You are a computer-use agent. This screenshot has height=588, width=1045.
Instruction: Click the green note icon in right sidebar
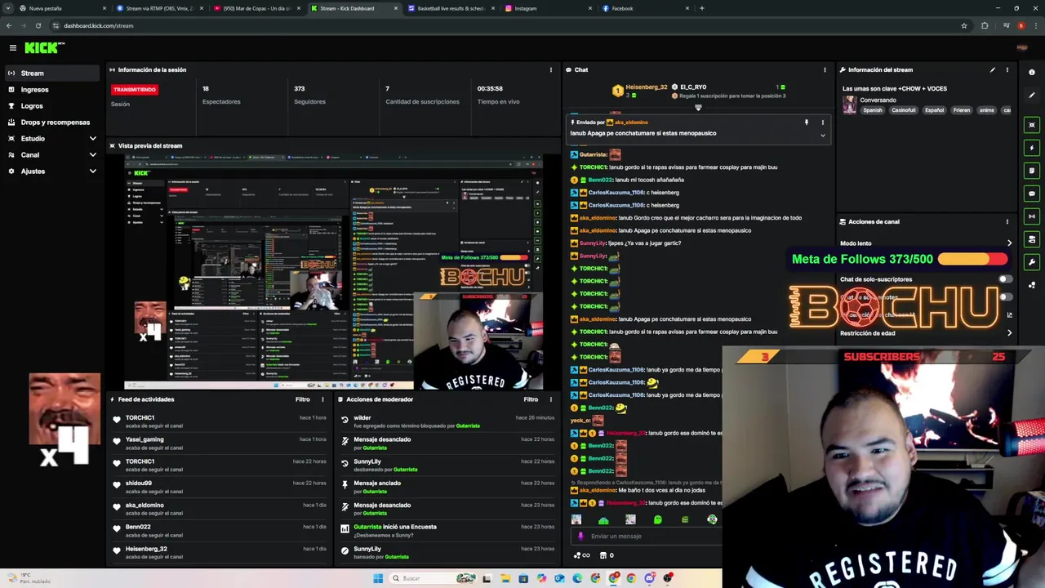coord(1032,171)
